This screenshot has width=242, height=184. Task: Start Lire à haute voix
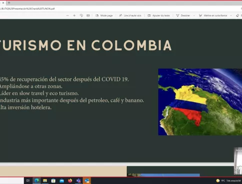(130, 15)
